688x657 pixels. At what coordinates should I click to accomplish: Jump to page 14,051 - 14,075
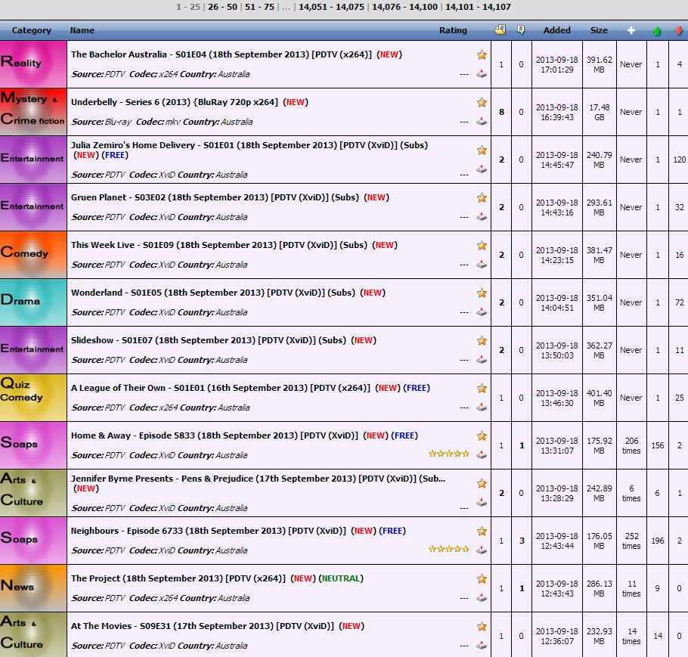331,7
